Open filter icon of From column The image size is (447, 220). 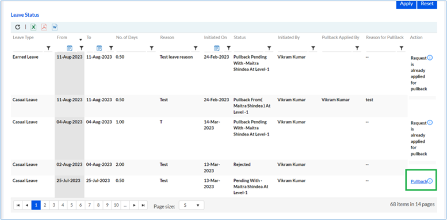tap(81, 48)
